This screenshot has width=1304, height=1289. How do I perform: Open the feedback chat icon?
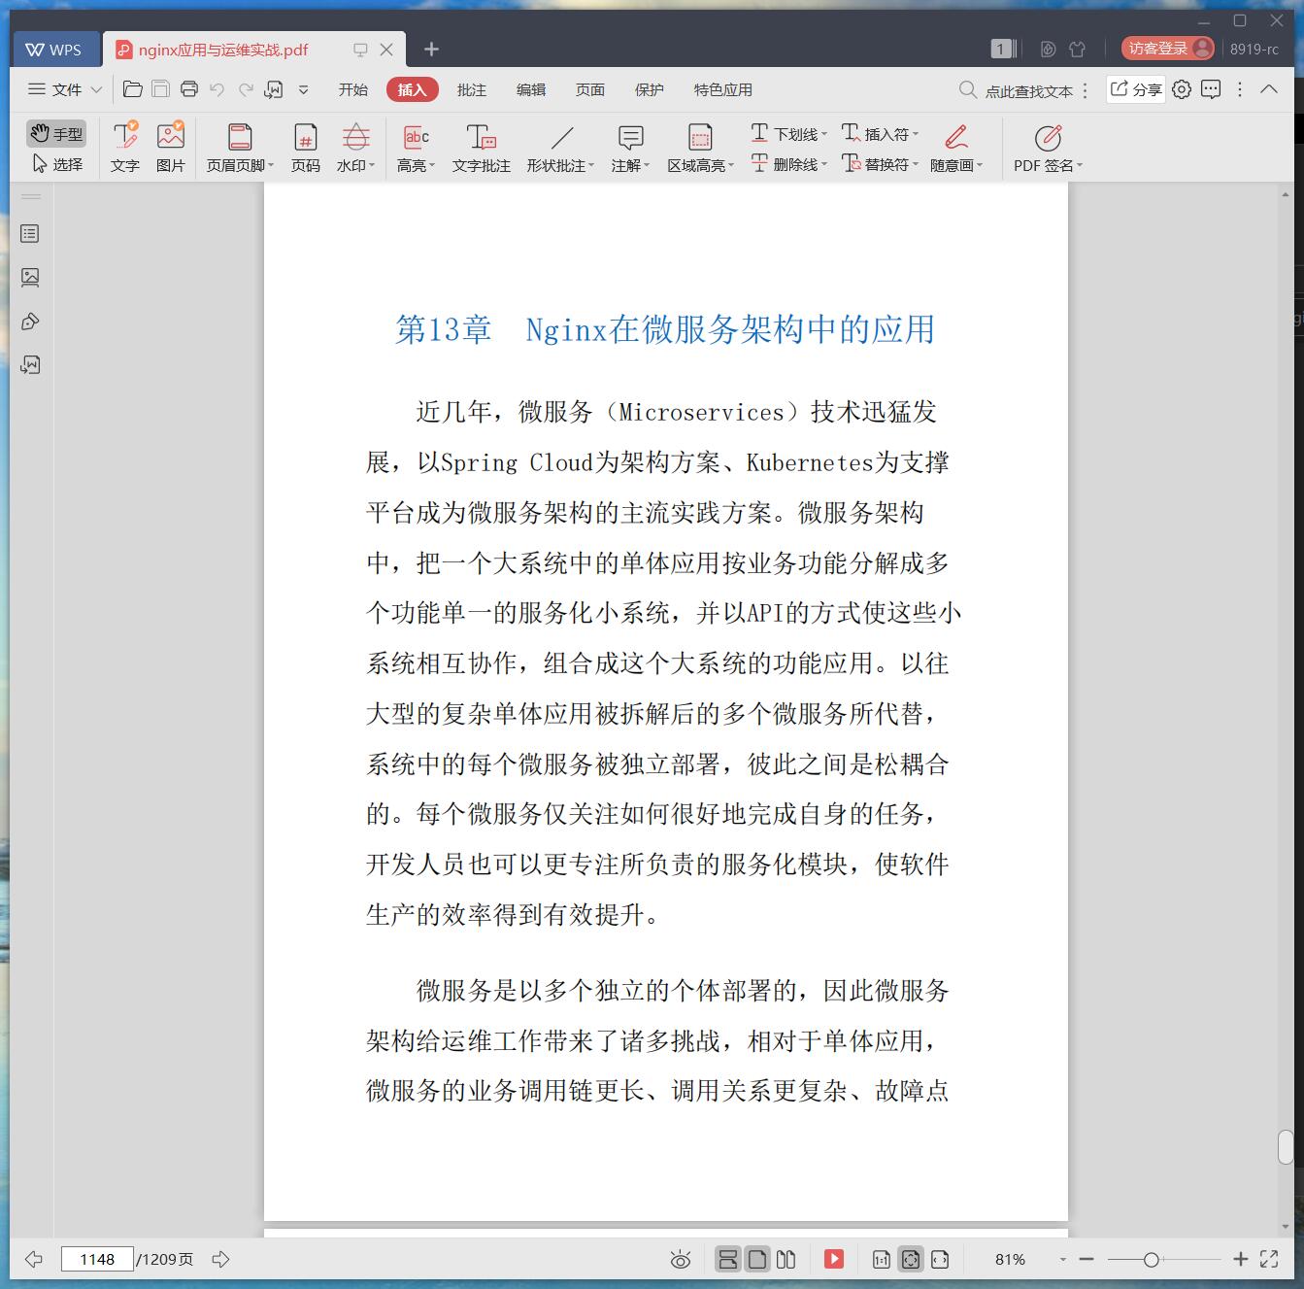point(1211,89)
